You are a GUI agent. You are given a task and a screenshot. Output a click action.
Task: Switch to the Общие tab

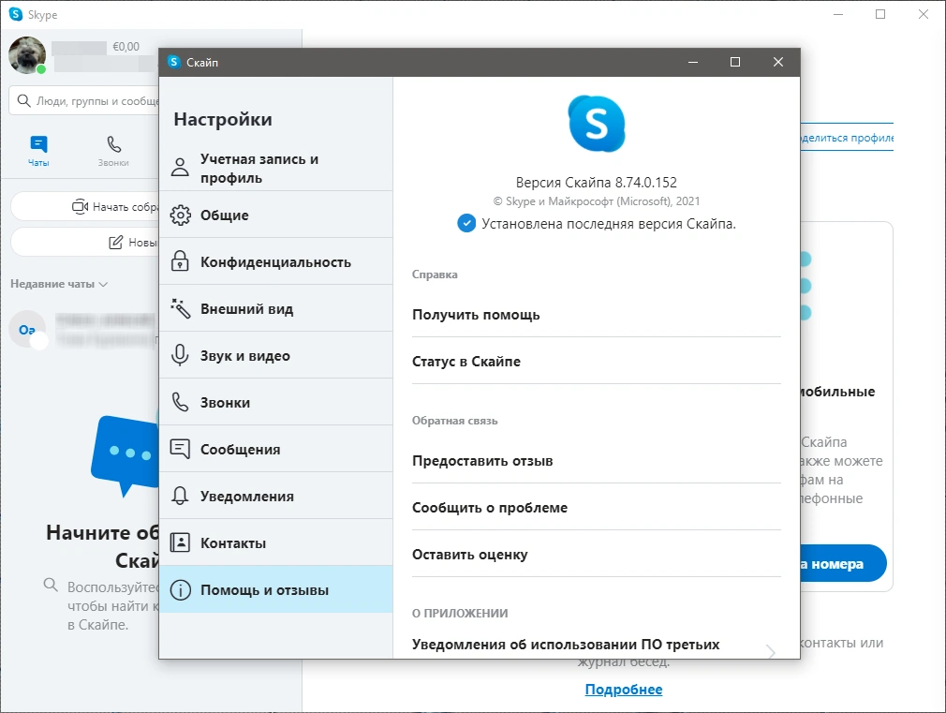click(276, 215)
